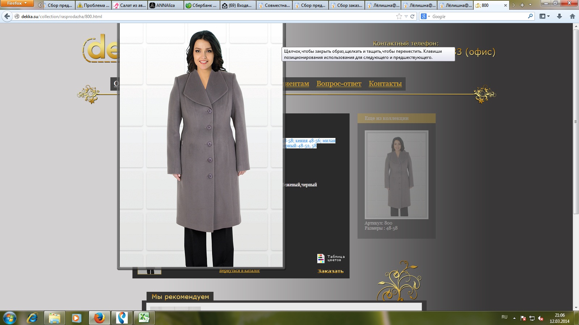This screenshot has height=325, width=579.
Task: Open the blue-orange swirl taskbar app
Action: click(122, 318)
